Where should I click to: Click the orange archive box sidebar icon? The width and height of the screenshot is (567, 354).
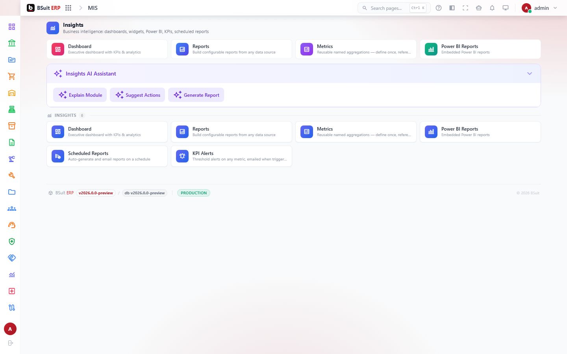(x=12, y=126)
